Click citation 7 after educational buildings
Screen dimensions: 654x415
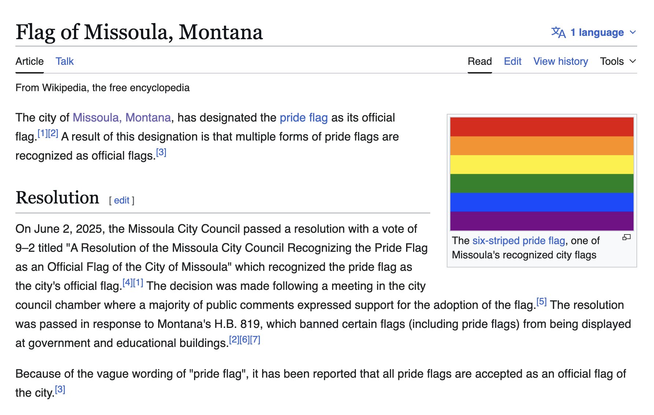pos(255,340)
